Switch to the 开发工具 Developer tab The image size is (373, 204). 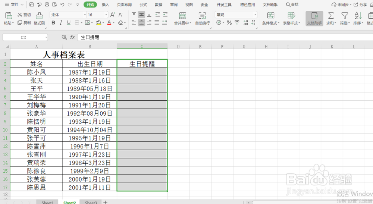coord(224,4)
